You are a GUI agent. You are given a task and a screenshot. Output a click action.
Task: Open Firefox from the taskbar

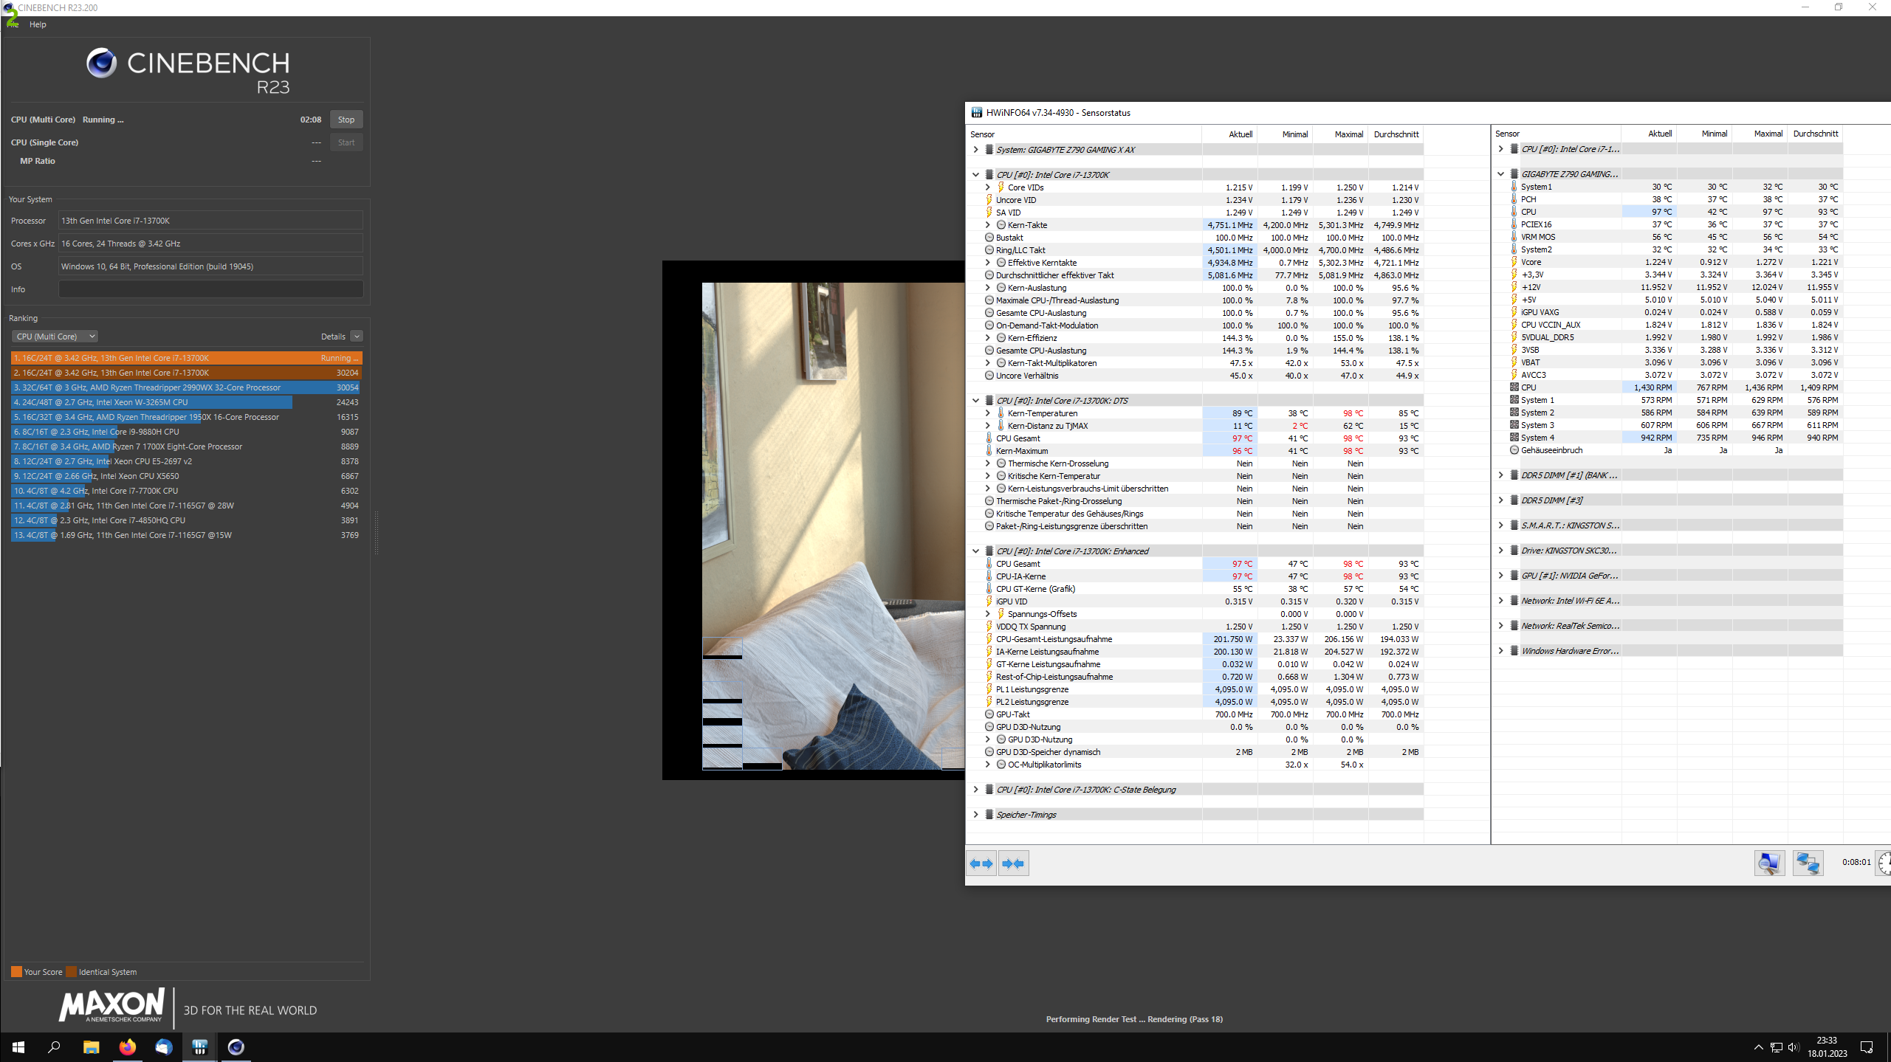(127, 1047)
